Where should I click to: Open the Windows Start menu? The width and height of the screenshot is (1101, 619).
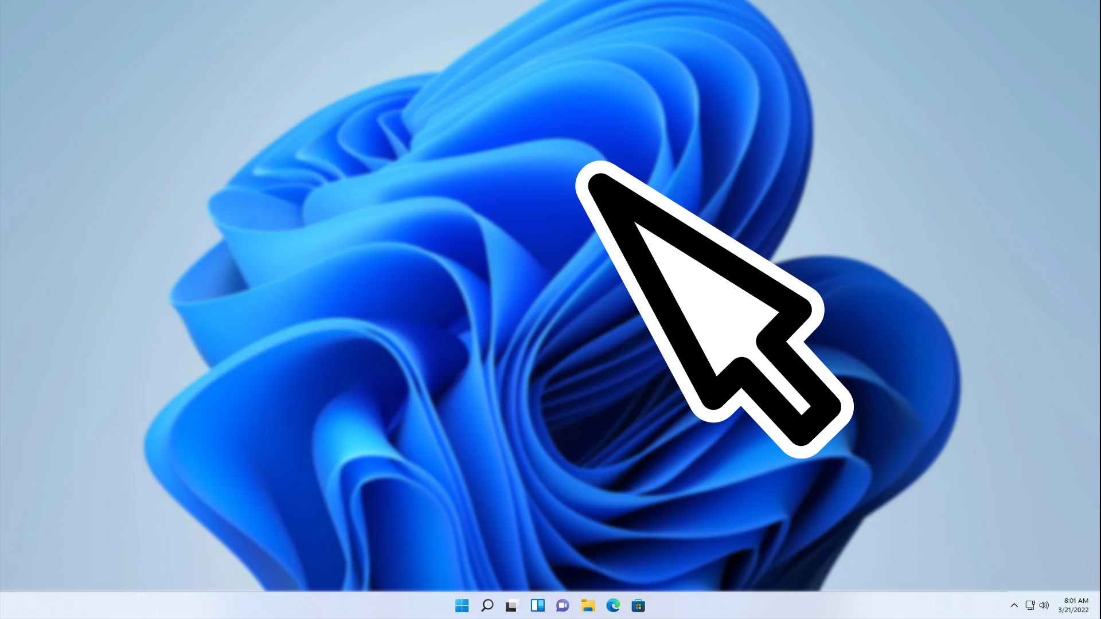click(x=462, y=605)
